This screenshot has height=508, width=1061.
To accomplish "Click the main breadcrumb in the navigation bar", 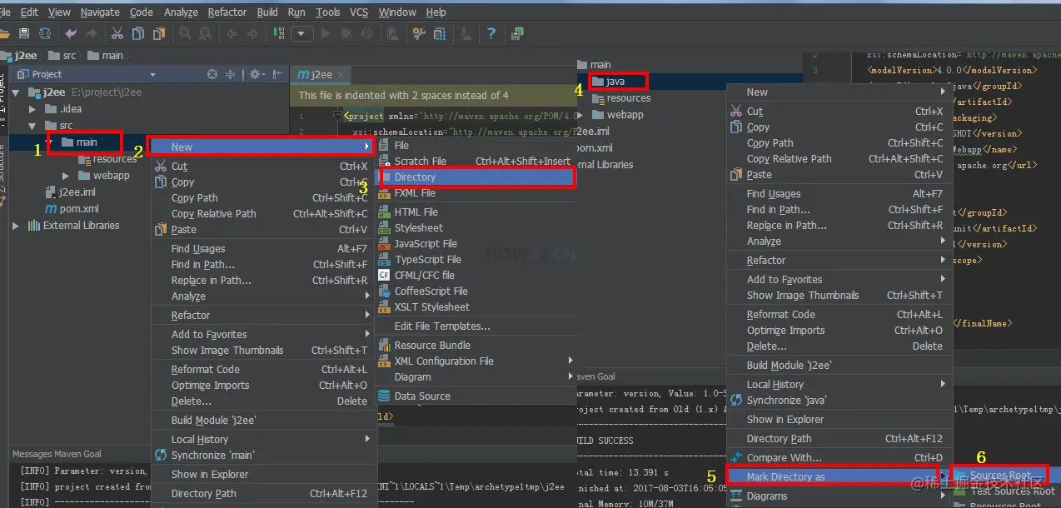I will [x=106, y=56].
